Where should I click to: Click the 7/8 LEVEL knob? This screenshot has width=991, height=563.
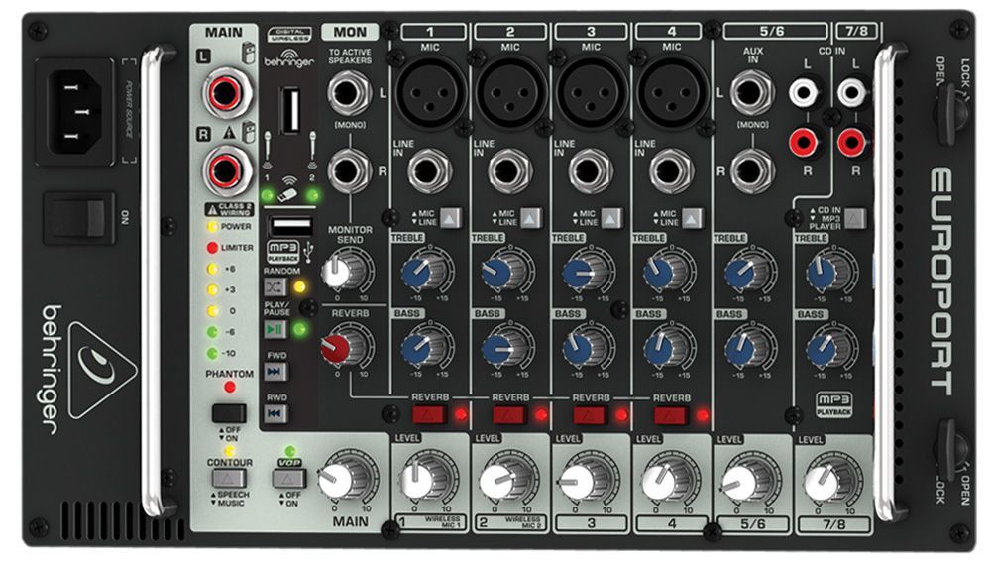tap(831, 479)
